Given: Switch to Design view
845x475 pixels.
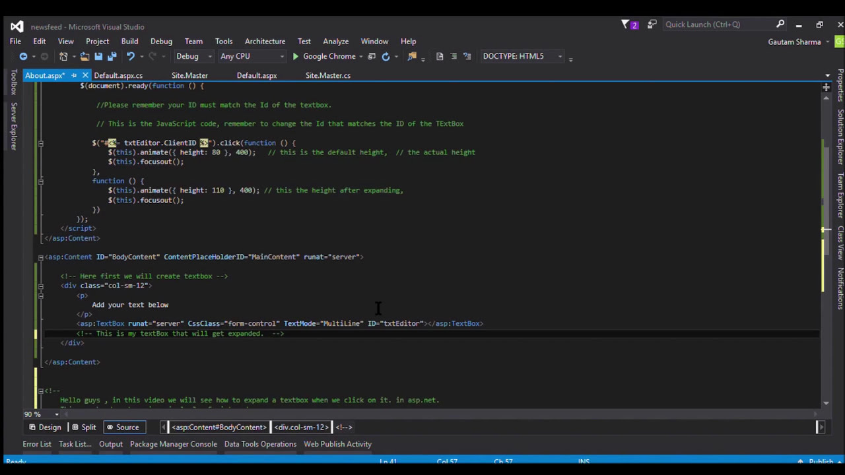Looking at the screenshot, I should pyautogui.click(x=44, y=427).
